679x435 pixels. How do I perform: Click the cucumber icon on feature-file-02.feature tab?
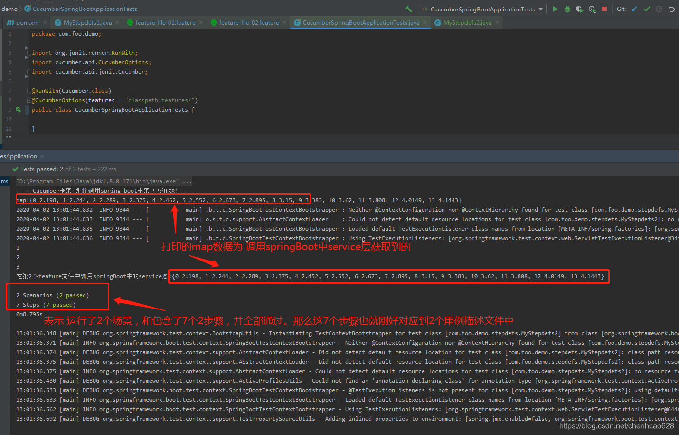214,22
